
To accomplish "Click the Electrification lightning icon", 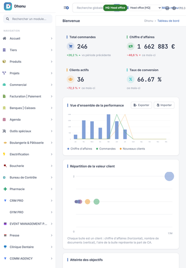I will 4,154.
